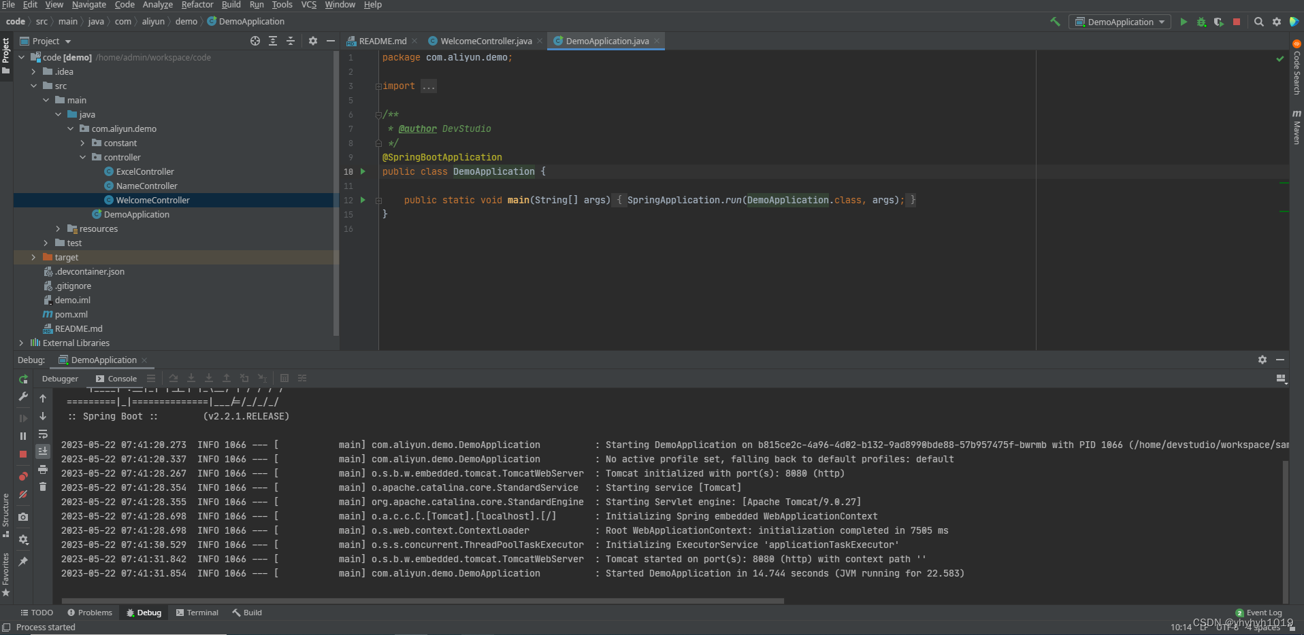Switch to the WelcomeController.java tab
Image resolution: width=1304 pixels, height=635 pixels.
pos(485,41)
